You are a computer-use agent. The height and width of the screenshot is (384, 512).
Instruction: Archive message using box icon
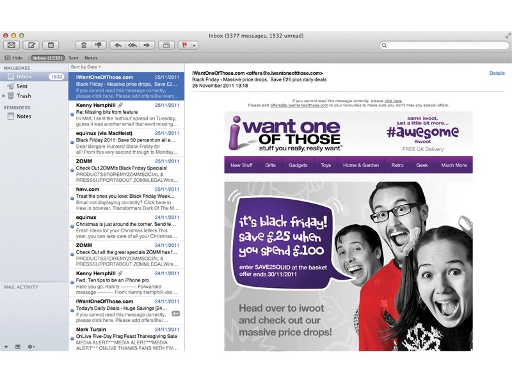coord(166,45)
